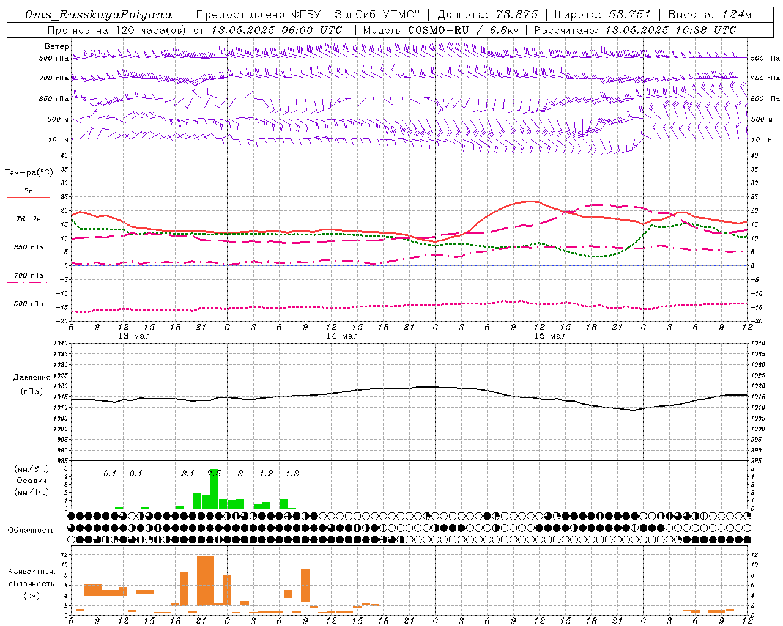The image size is (783, 626).
Task: Select the Прогноз на 120 часа(ов) text
Action: click(x=118, y=29)
